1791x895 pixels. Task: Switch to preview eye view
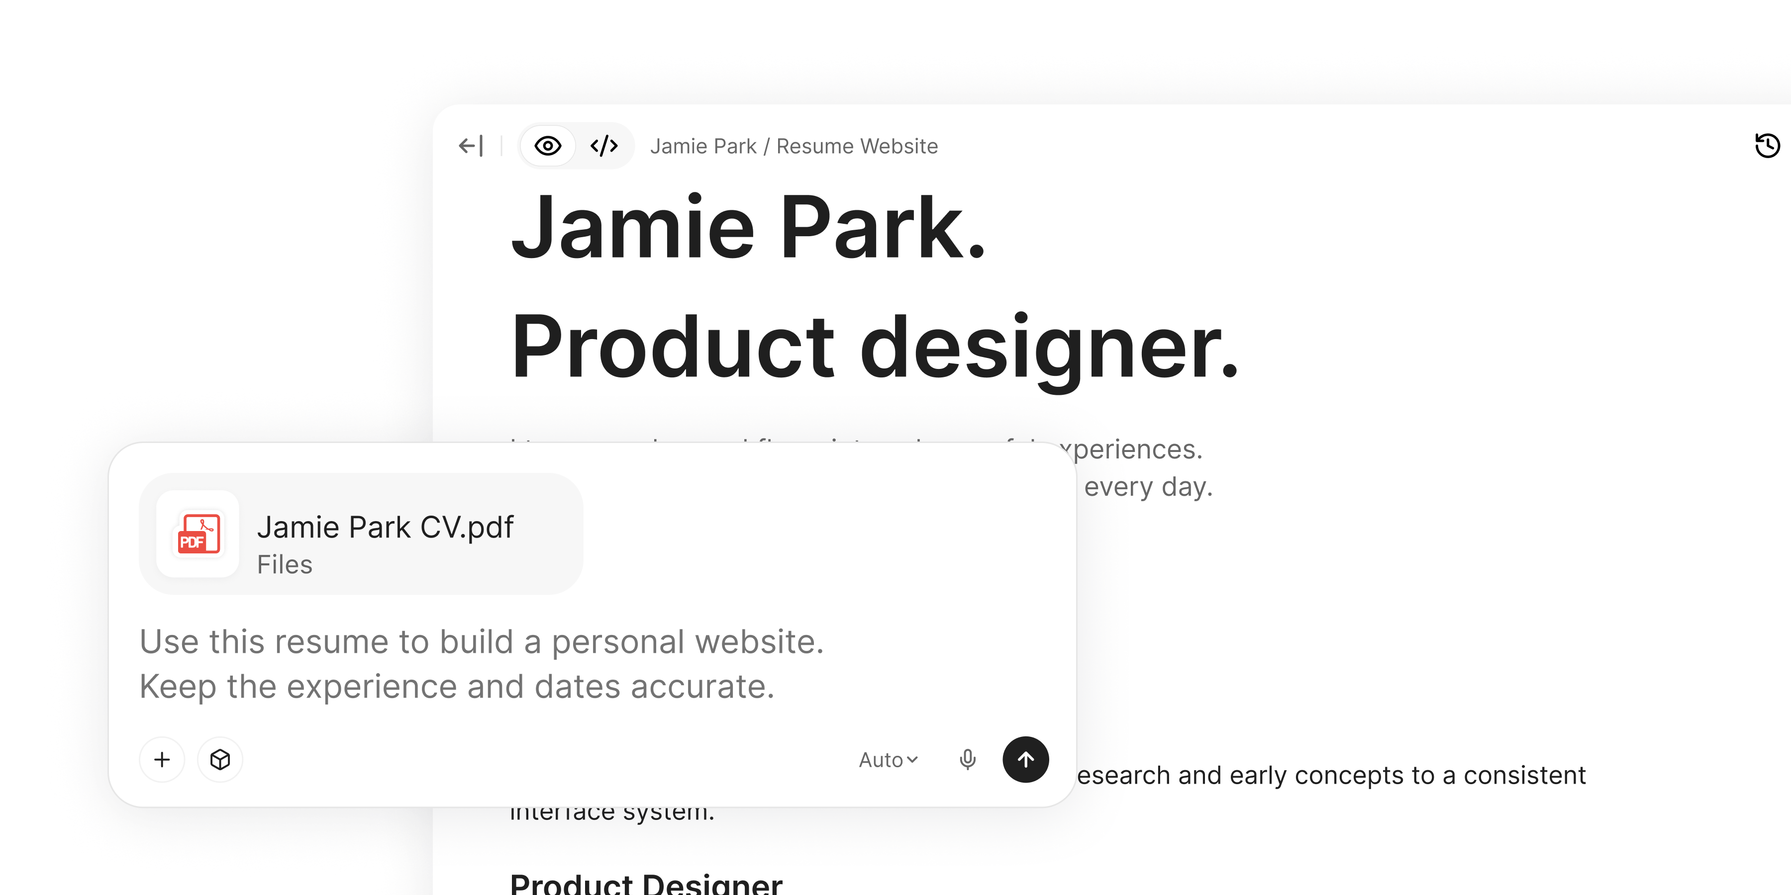548,146
